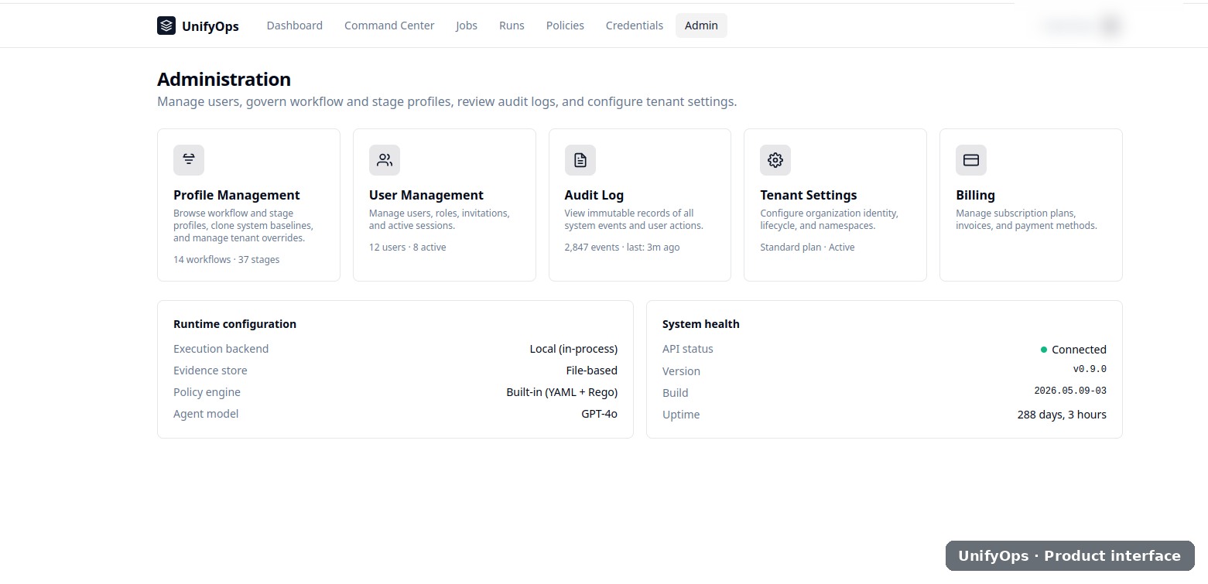Click the 'Runtime configuration' panel heading
The height and width of the screenshot is (584, 1208).
(234, 324)
